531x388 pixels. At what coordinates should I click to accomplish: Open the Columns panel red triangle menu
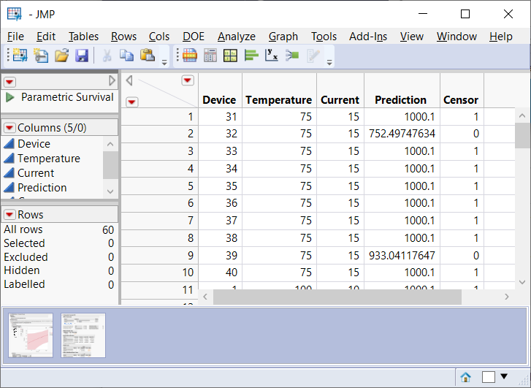9,128
